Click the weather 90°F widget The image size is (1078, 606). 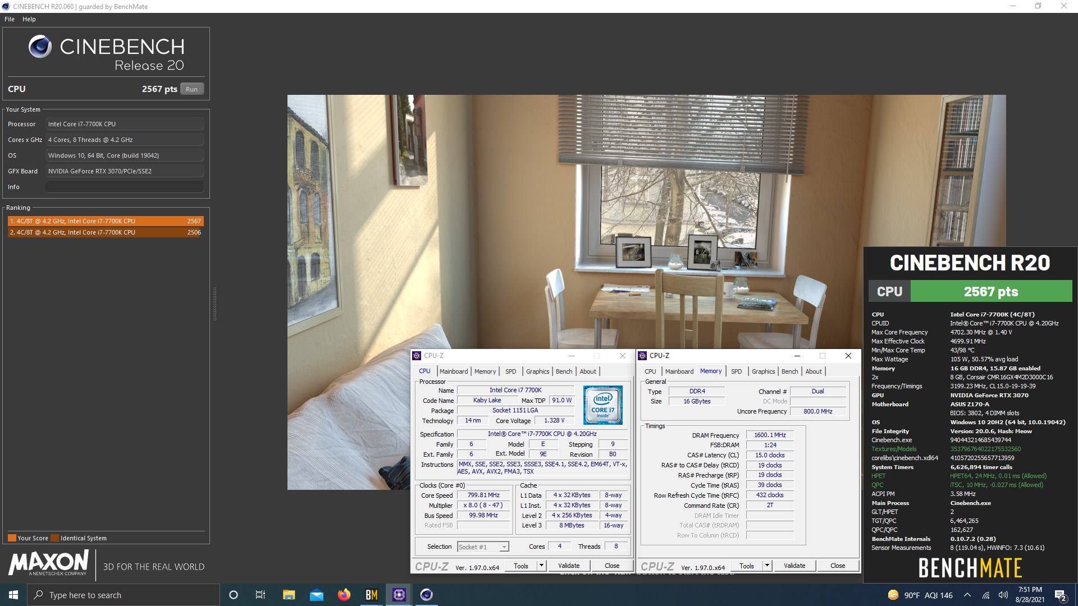coord(920,595)
